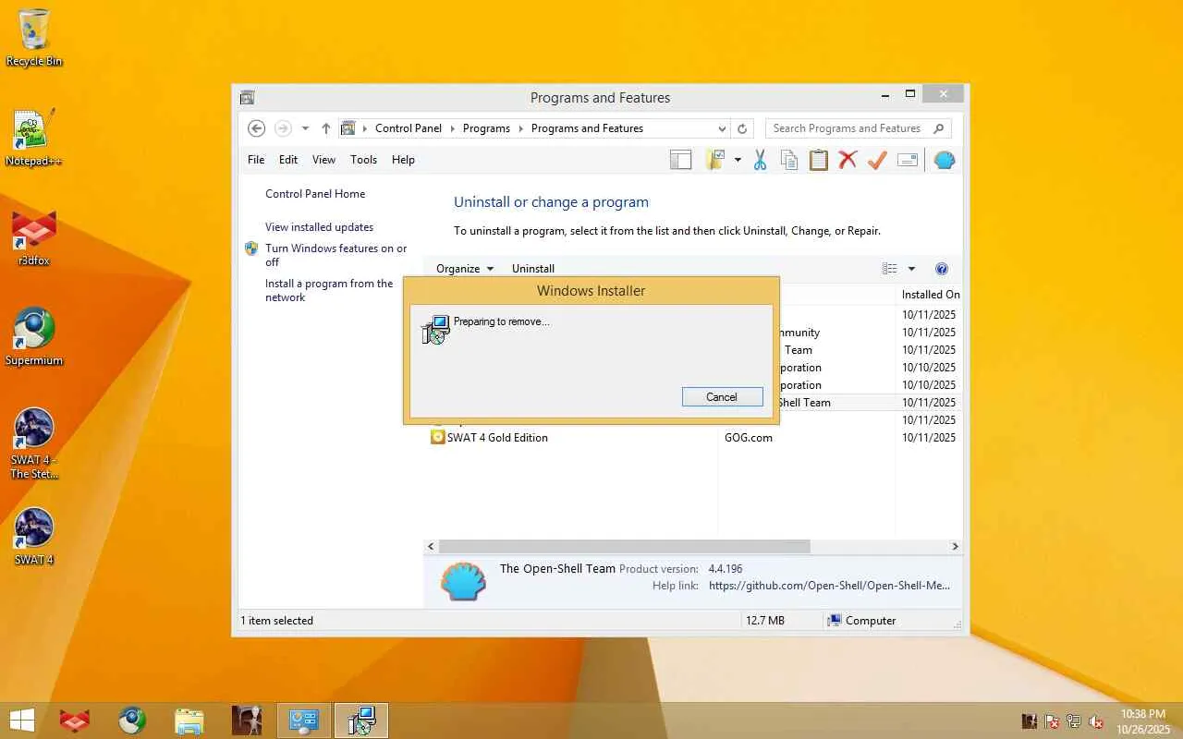Select the SWAT 4 - The Stetchkov desktop icon
The image size is (1183, 739).
[34, 444]
